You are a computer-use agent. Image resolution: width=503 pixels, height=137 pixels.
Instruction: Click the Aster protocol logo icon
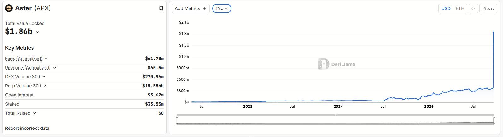9,8
